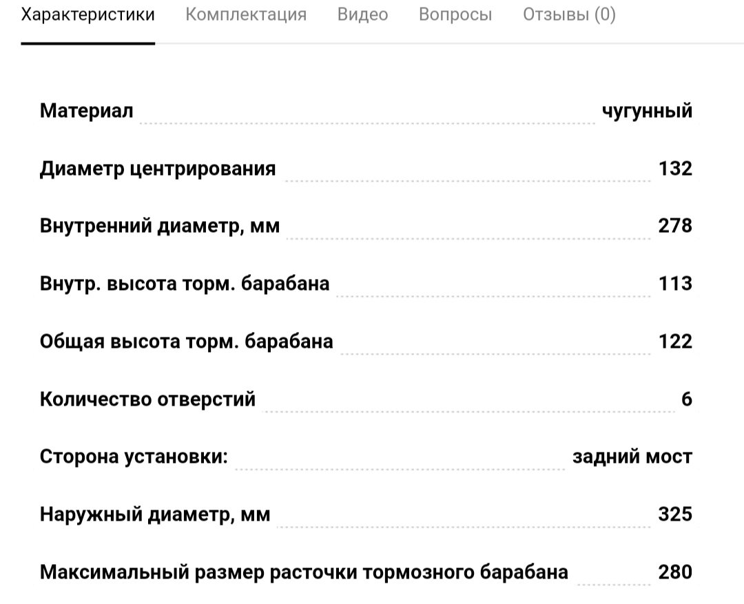
Task: Select the 132 centering diameter value
Action: 675,169
